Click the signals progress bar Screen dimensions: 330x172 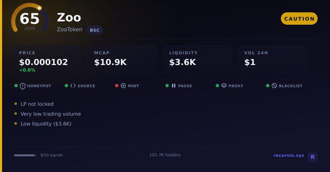pyautogui.click(x=26, y=156)
